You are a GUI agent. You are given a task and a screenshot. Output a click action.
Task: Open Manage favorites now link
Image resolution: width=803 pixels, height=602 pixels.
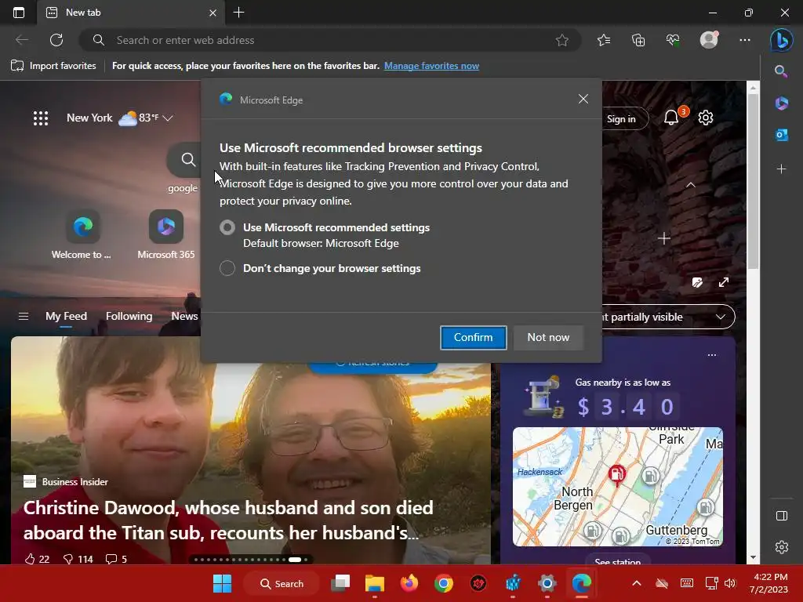coord(432,66)
